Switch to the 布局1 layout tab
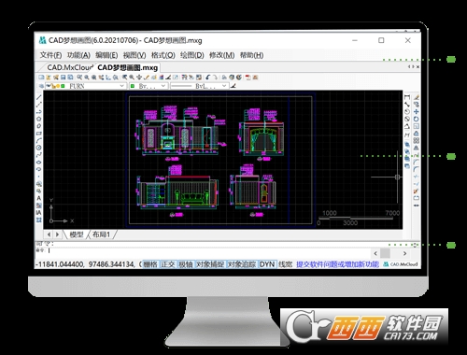The width and height of the screenshot is (467, 355). (x=102, y=234)
